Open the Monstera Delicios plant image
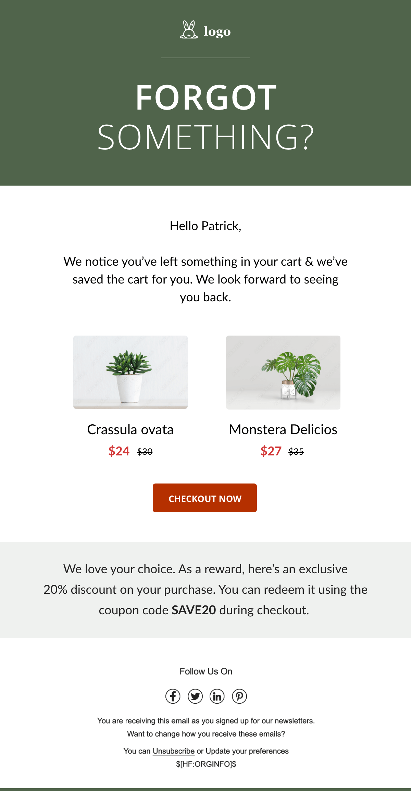Image resolution: width=411 pixels, height=791 pixels. [283, 372]
